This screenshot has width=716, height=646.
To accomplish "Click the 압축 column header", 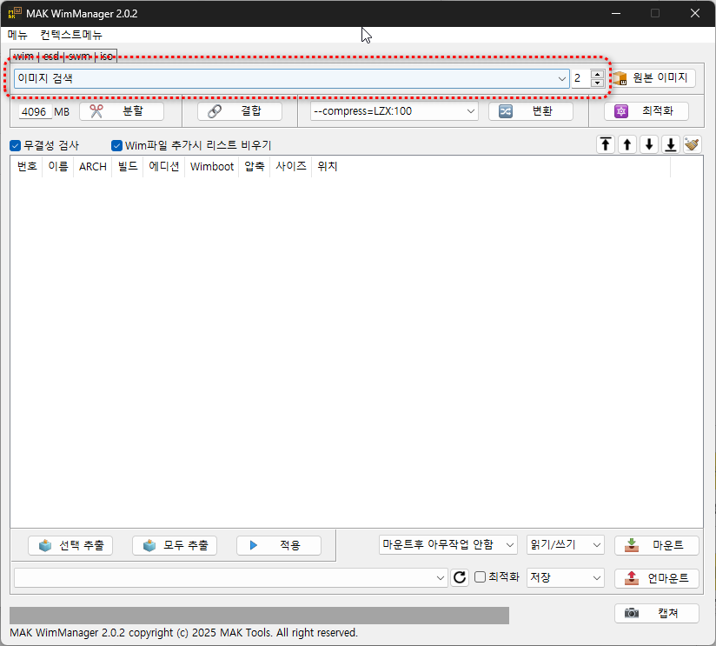I will pos(255,166).
